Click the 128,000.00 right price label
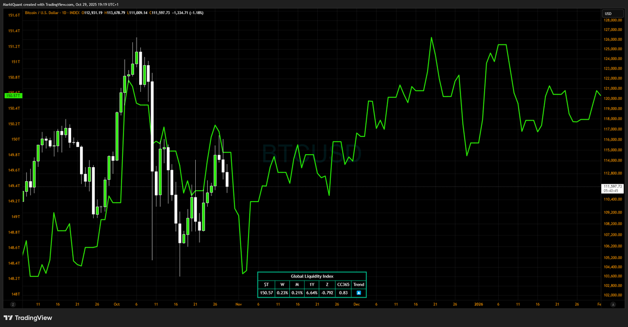 [x=612, y=20]
